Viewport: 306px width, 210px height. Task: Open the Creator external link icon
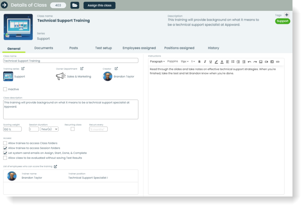(116, 69)
